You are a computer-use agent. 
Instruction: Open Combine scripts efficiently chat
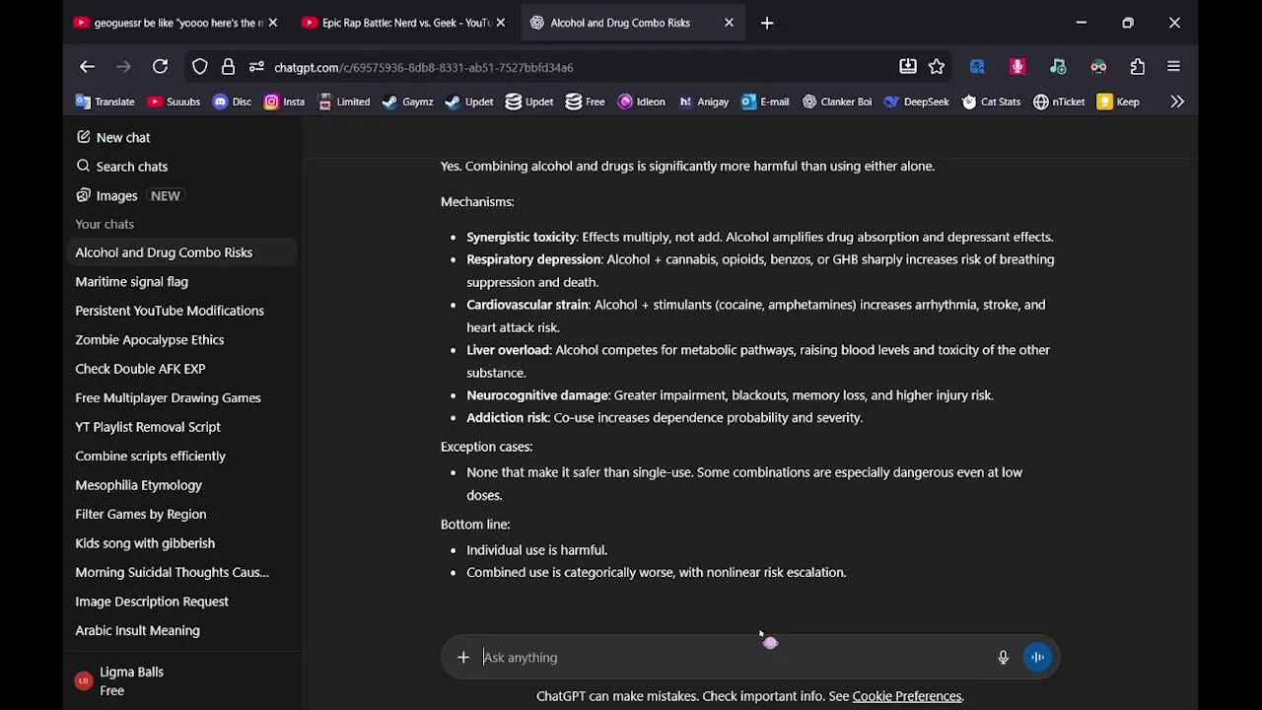[182, 457]
